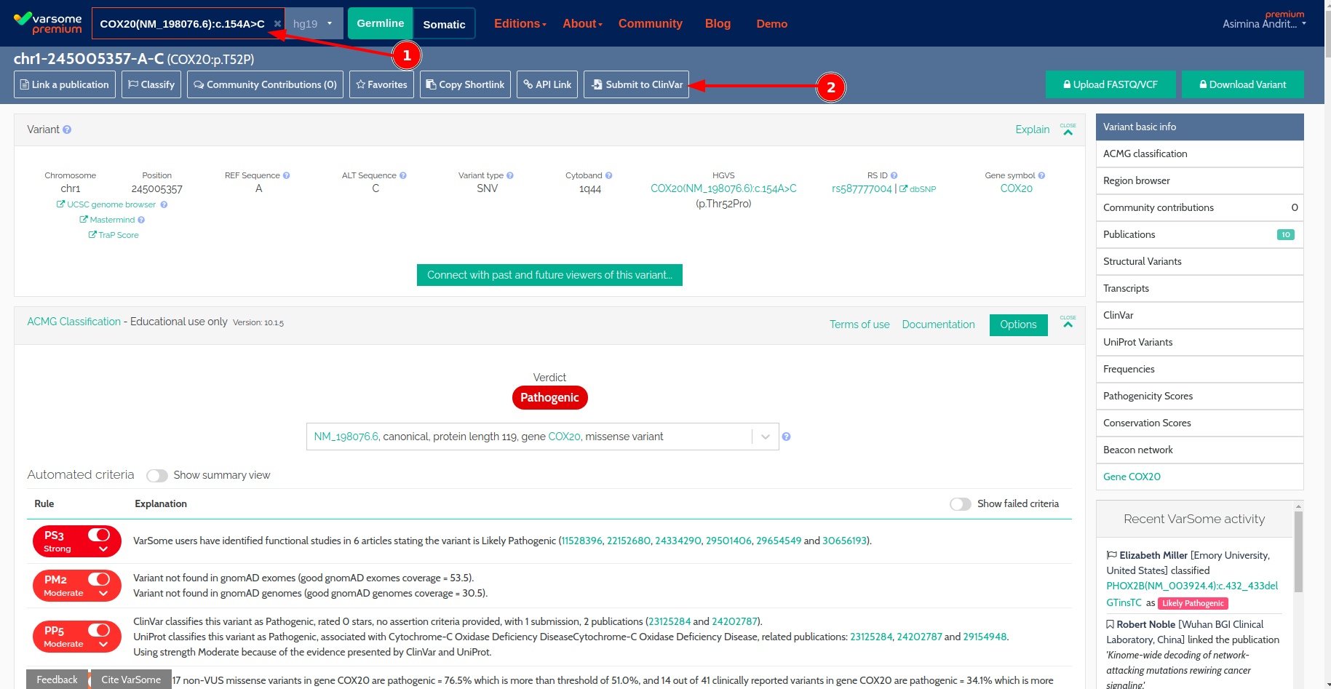Screen dimensions: 1331x689
Task: Switch to Somatic mode tab
Action: [444, 24]
